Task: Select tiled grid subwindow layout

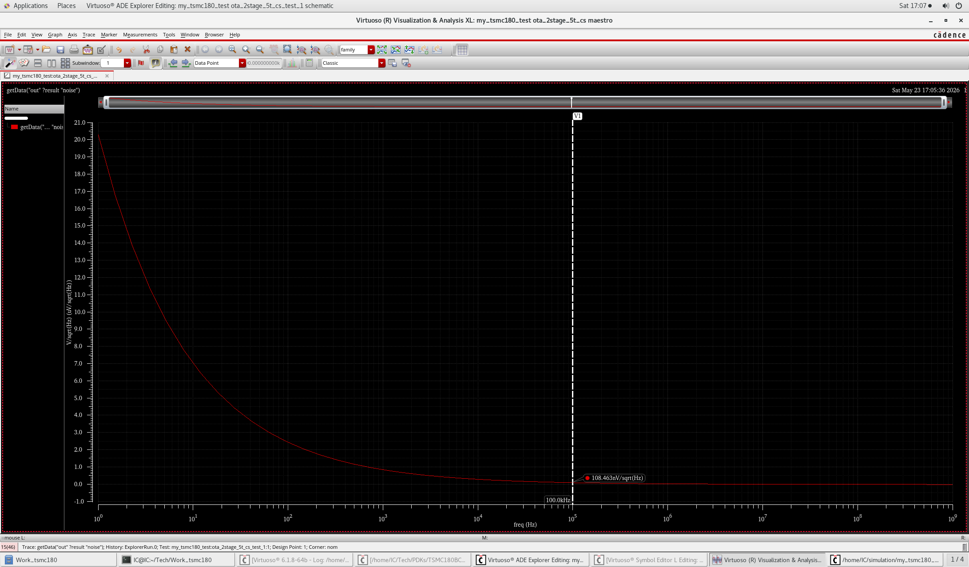Action: (x=65, y=63)
